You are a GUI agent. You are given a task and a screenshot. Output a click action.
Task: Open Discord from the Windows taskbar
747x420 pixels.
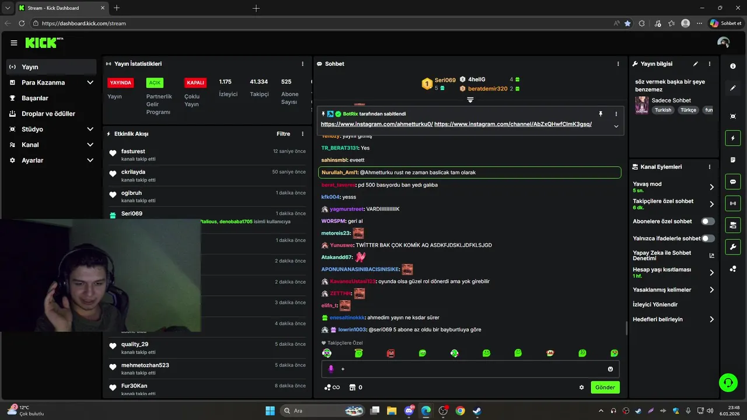(x=409, y=411)
